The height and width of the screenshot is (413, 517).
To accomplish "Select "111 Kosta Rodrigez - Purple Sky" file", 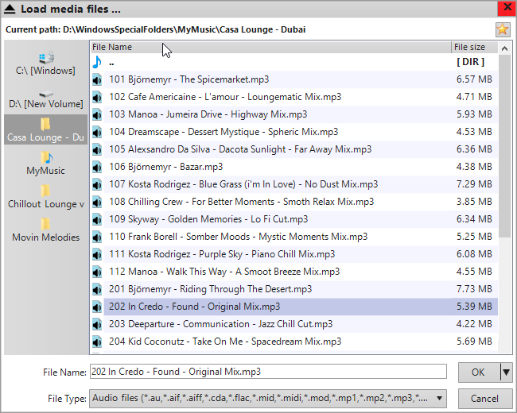I will pyautogui.click(x=222, y=254).
